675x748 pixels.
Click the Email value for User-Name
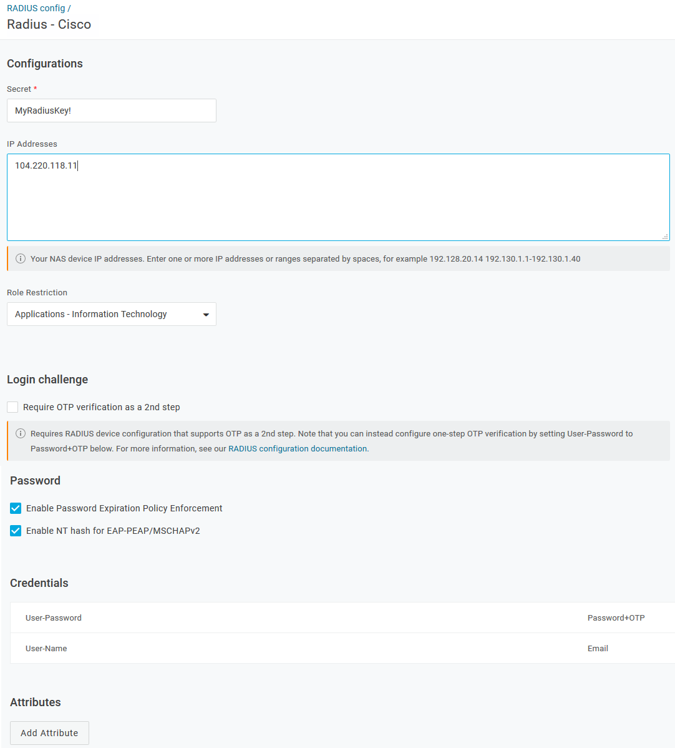(x=598, y=648)
